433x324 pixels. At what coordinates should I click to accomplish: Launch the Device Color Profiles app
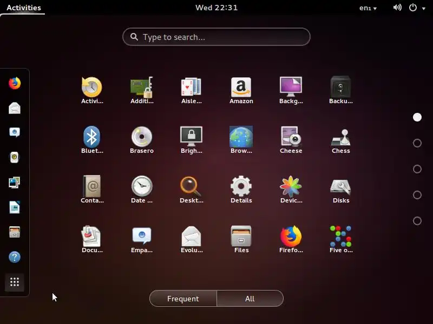(x=291, y=190)
